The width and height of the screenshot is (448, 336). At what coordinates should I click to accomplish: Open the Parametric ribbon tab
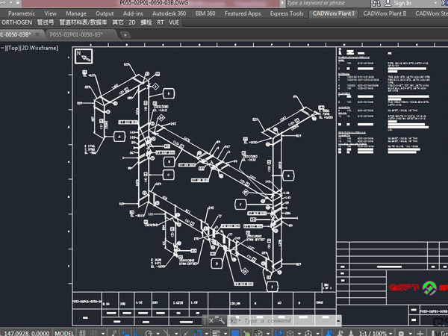tap(22, 13)
